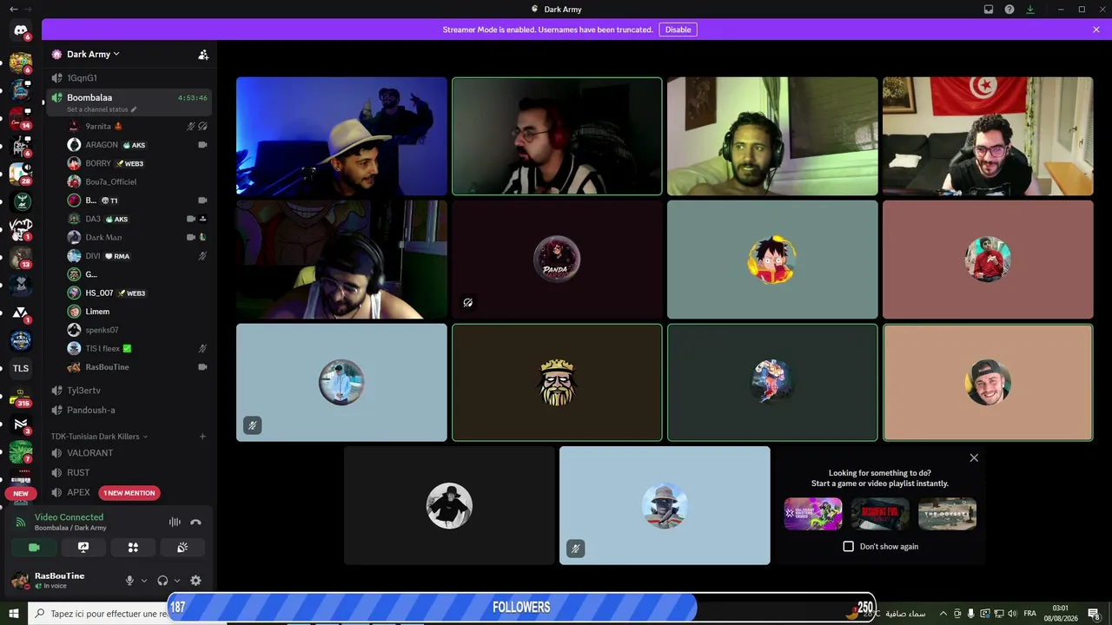Collapse TDK-Tunisian Dark Killers category
This screenshot has width=1112, height=625.
pyautogui.click(x=99, y=437)
